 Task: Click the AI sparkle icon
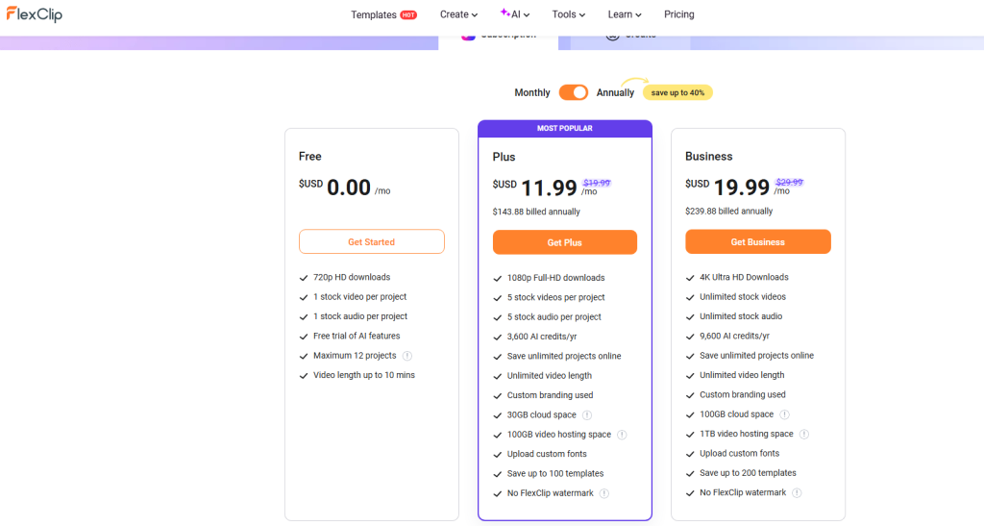pyautogui.click(x=504, y=13)
